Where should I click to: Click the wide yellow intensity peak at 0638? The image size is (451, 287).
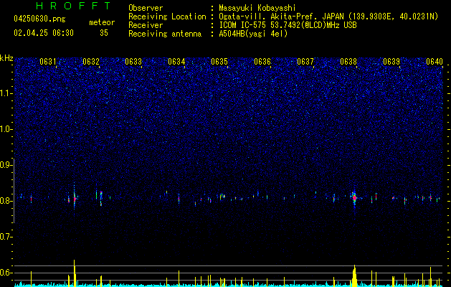point(354,276)
